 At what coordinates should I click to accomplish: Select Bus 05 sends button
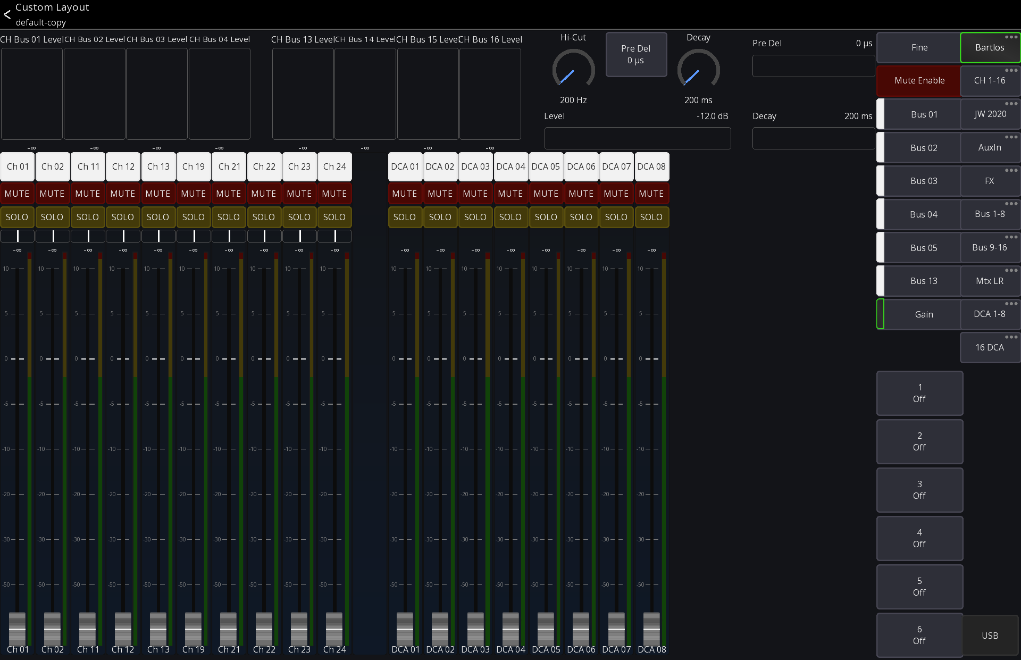(x=919, y=248)
